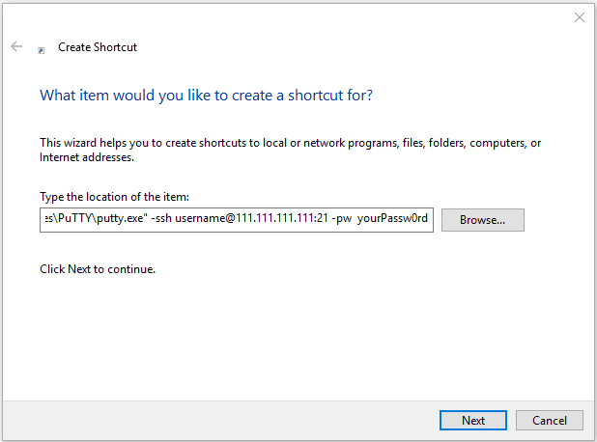Click the Create Shortcut wizard icon

click(x=42, y=50)
